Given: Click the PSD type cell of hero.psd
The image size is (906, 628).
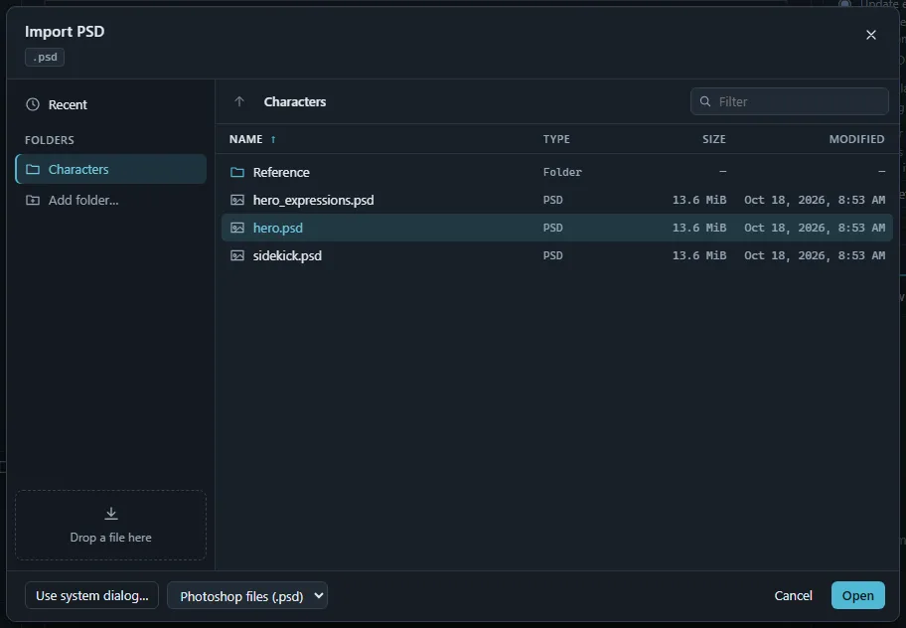Looking at the screenshot, I should tap(552, 228).
